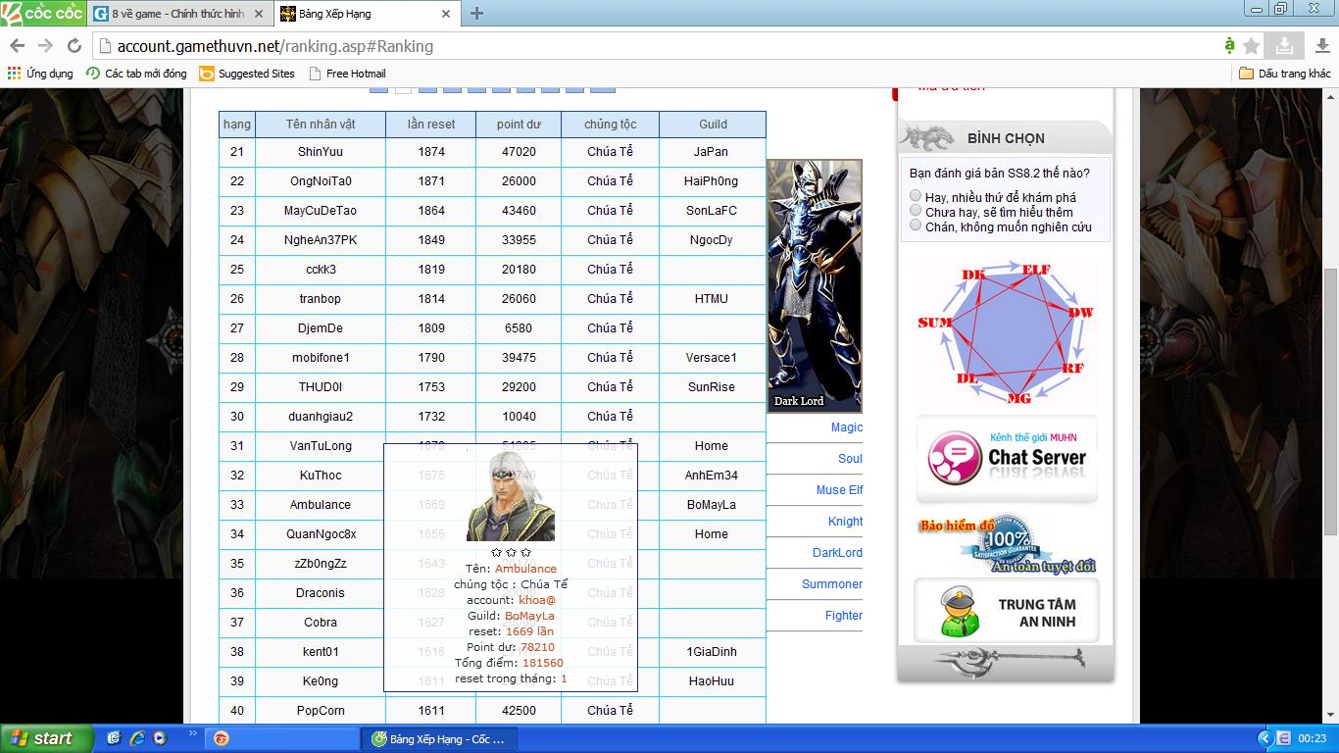Open the "DarkLord" class ranking link
This screenshot has width=1339, height=753.
coord(838,553)
